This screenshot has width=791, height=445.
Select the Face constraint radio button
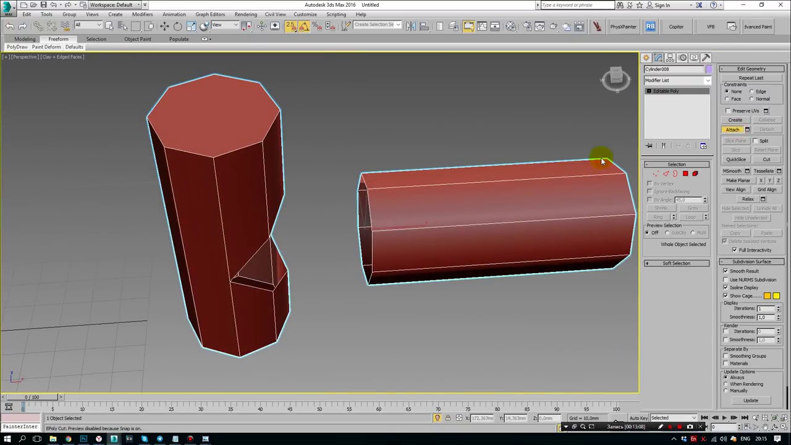coord(727,99)
